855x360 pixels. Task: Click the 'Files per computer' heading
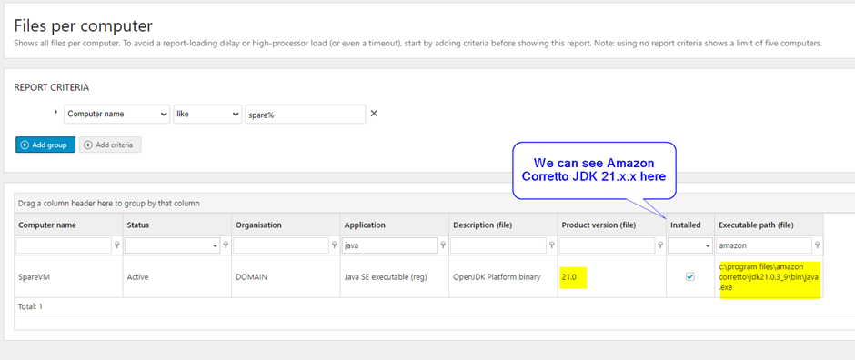click(83, 25)
